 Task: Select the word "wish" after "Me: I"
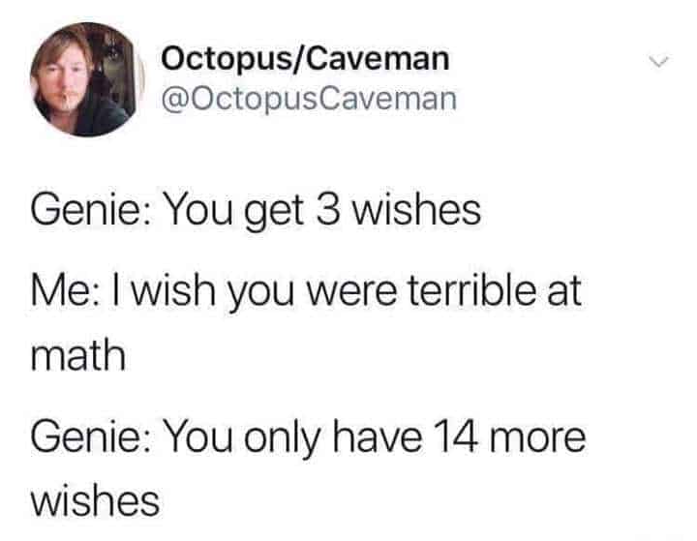point(173,290)
